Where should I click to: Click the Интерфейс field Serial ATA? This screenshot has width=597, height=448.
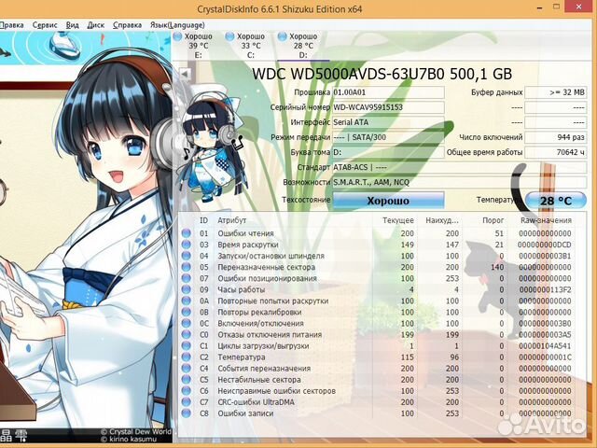pyautogui.click(x=388, y=122)
